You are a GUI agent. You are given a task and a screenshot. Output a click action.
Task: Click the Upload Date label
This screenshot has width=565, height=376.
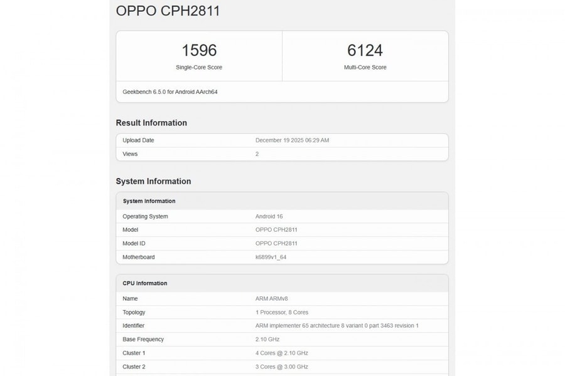click(138, 140)
